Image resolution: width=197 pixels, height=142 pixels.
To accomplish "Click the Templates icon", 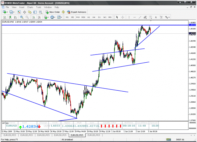I will 59,17.
